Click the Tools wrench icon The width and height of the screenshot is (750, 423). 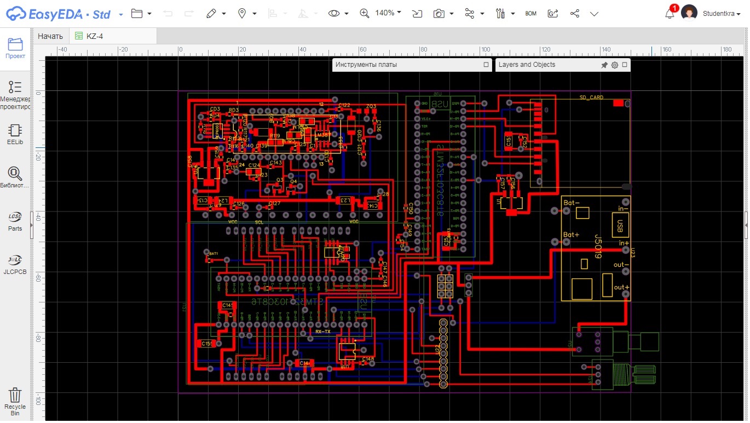click(x=500, y=13)
